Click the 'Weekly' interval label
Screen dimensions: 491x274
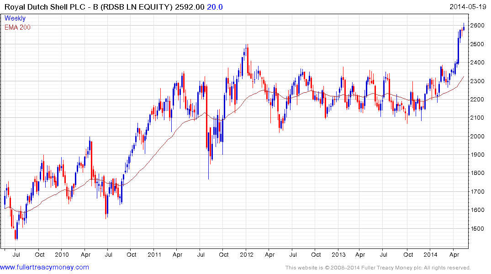click(x=15, y=18)
